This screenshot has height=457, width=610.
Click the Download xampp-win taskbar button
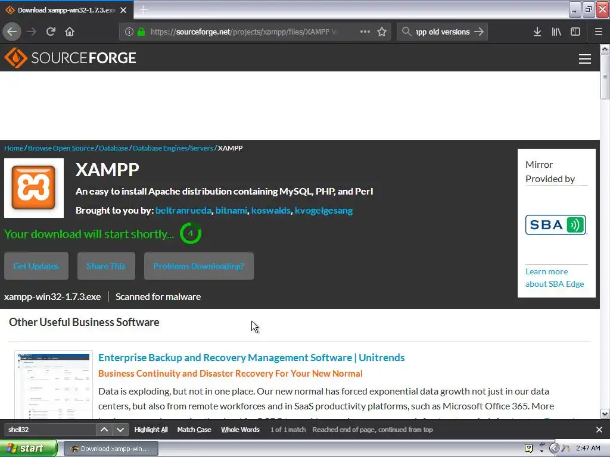(111, 449)
